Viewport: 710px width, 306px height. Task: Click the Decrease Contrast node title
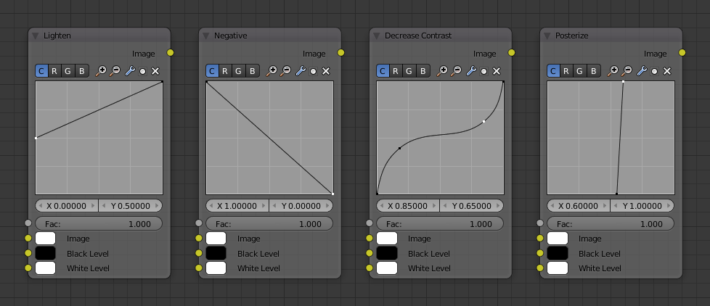pos(418,36)
